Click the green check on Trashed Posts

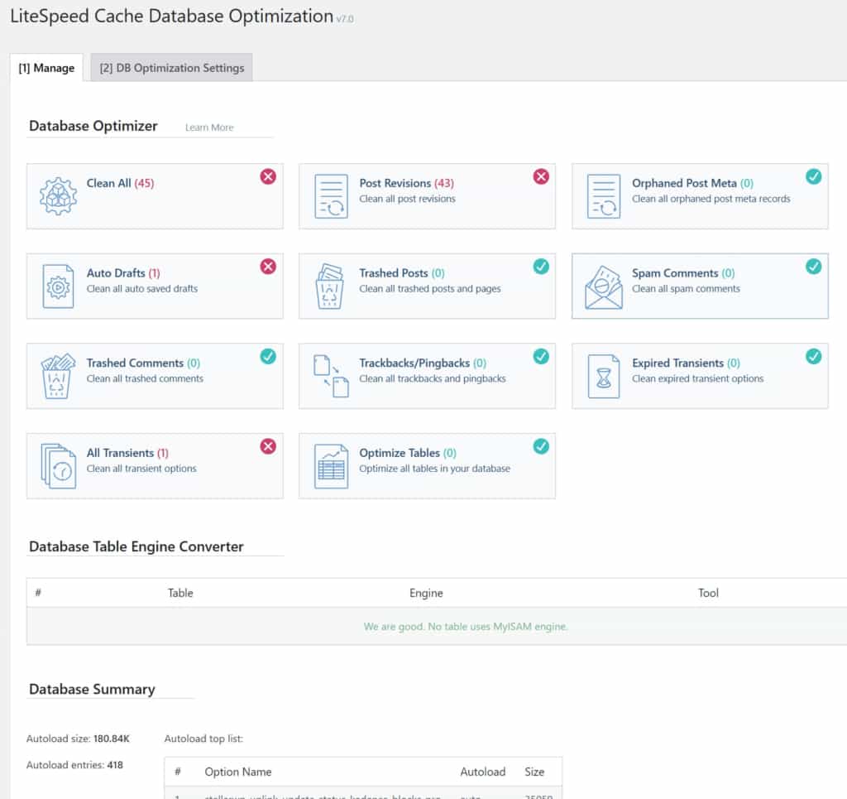click(x=541, y=266)
